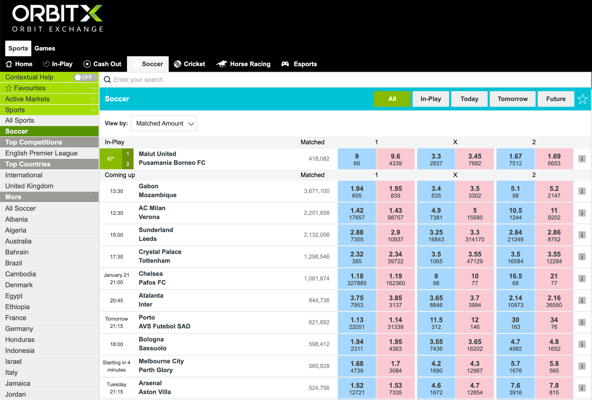
Task: Expand the Active Markets section
Action: point(93,99)
